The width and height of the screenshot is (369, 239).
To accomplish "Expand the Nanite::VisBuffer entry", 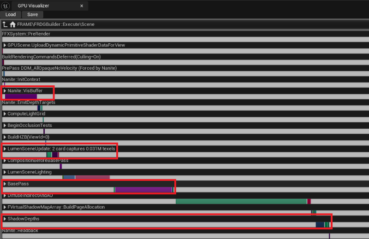I will 5,91.
